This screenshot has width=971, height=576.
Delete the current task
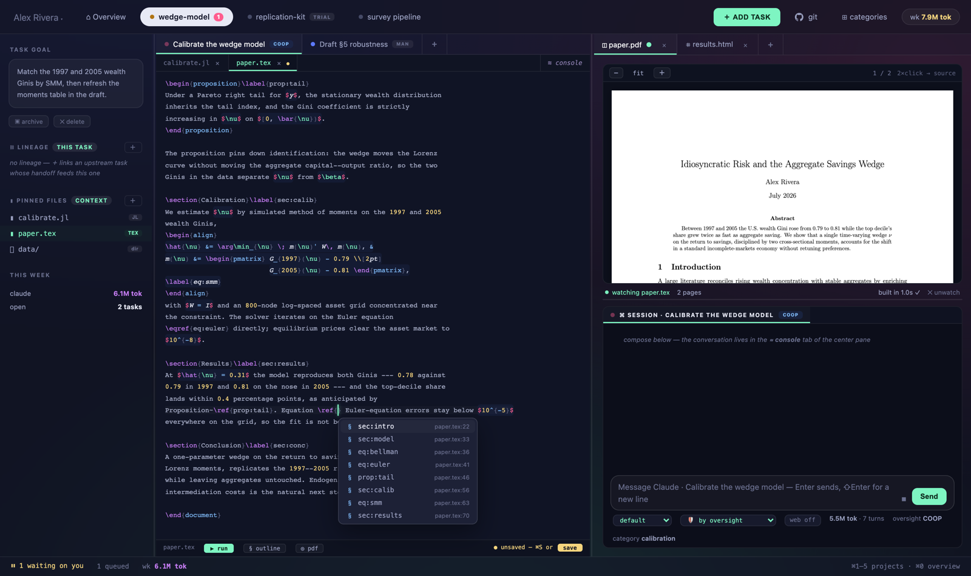72,121
